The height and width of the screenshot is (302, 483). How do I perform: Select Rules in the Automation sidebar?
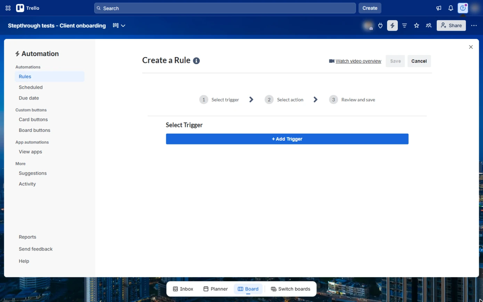[49, 77]
